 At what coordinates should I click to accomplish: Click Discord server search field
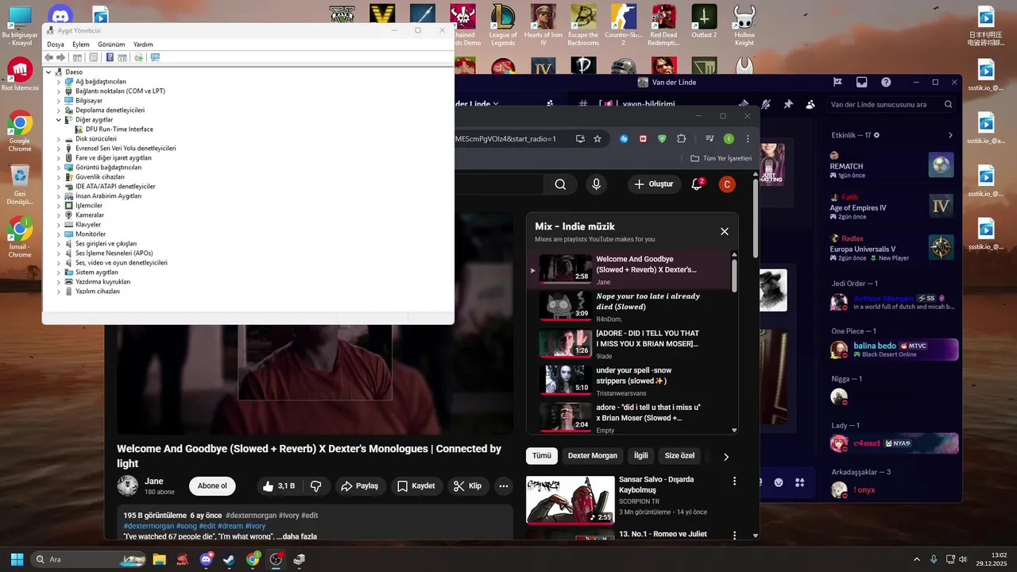pyautogui.click(x=891, y=104)
